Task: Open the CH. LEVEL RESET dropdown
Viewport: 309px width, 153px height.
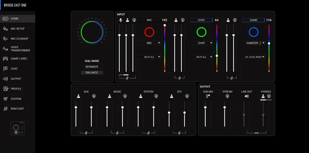Action: click(x=254, y=57)
